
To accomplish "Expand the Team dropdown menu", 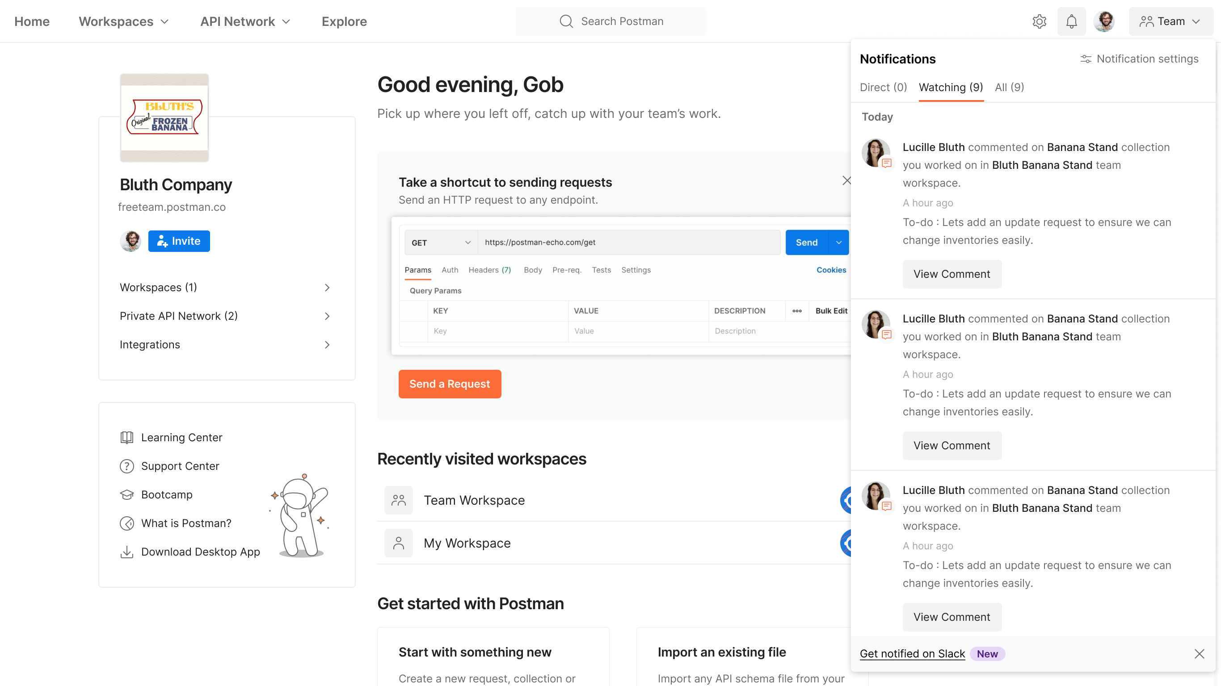I will coord(1170,21).
